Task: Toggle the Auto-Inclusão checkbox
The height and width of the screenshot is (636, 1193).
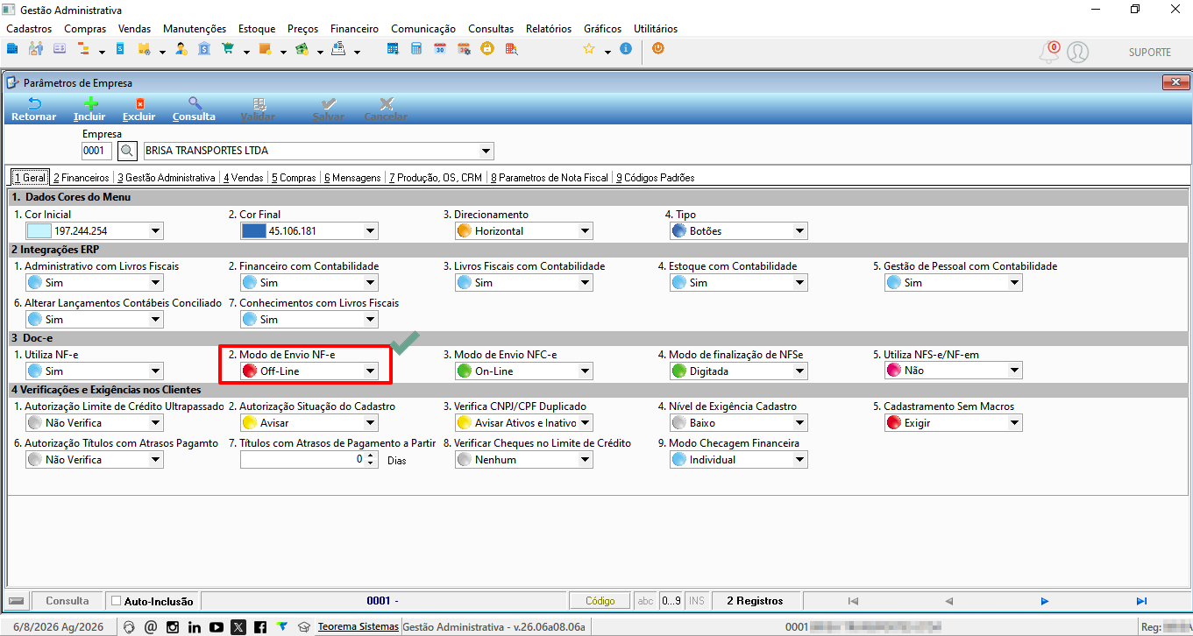Action: pos(116,601)
